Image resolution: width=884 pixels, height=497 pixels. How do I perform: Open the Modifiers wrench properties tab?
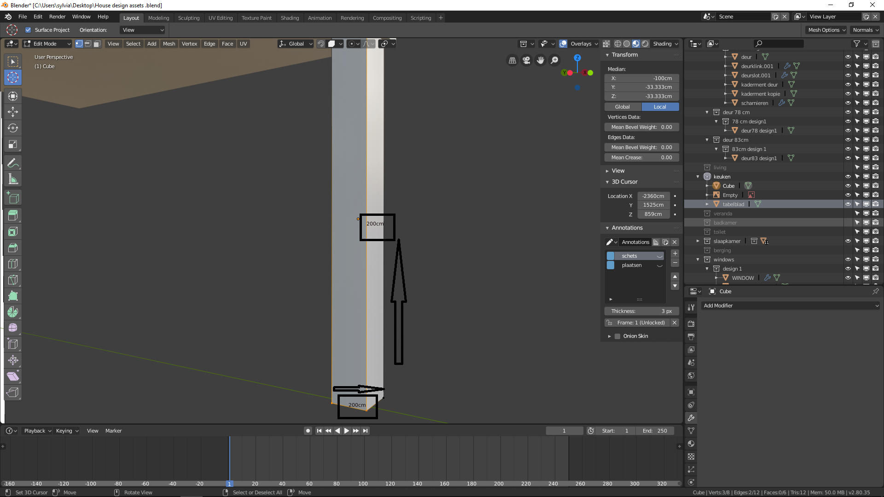point(691,418)
